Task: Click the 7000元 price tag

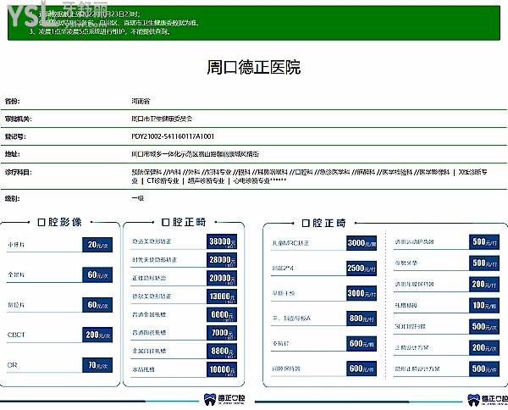Action: (x=222, y=333)
